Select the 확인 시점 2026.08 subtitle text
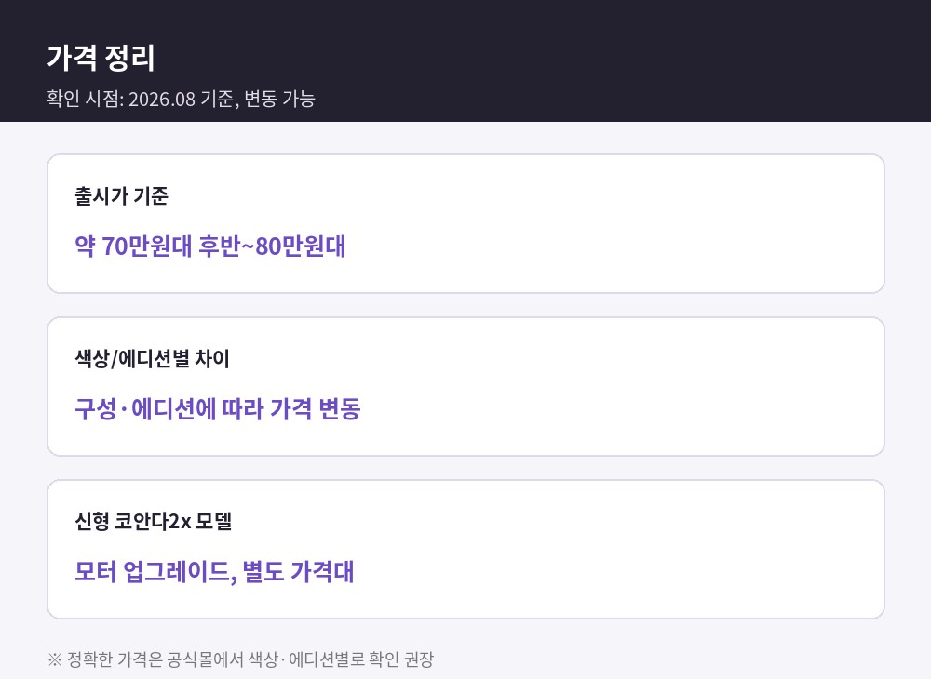Viewport: 931px width, 679px height. (181, 99)
